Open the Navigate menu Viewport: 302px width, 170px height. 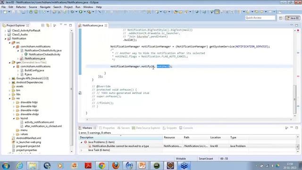coord(45,7)
